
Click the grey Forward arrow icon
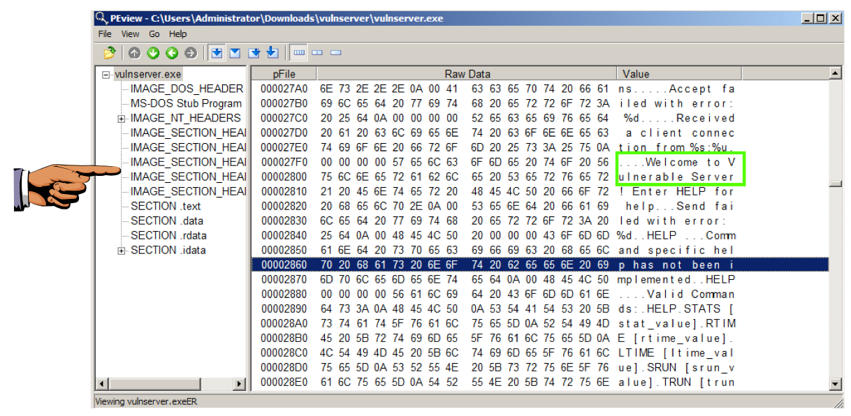pos(191,53)
